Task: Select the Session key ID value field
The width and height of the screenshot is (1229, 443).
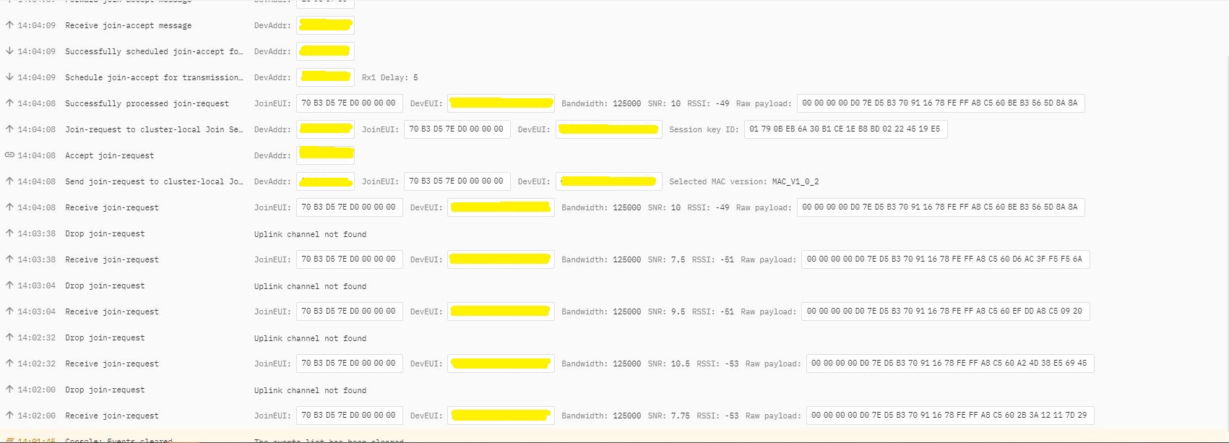Action: 845,129
